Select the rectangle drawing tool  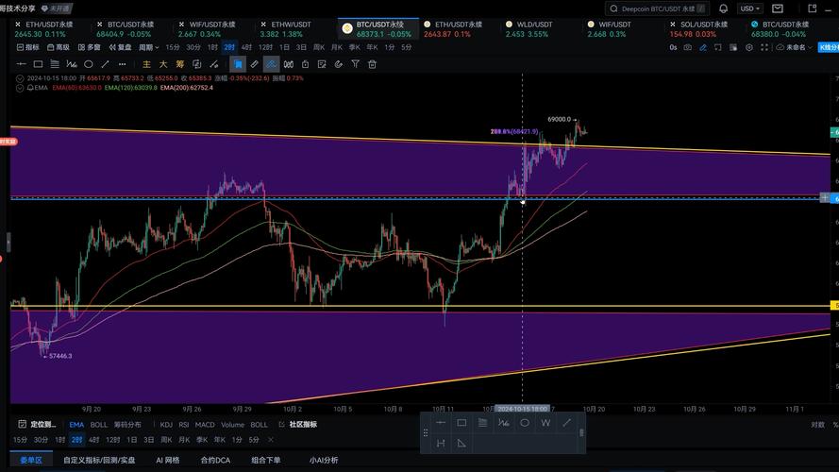tap(38, 64)
